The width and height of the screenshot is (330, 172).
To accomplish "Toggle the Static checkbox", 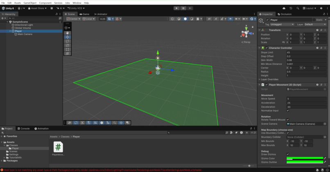I will pos(314,20).
